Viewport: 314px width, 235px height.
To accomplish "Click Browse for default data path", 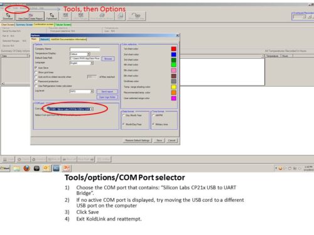I will tap(108, 59).
